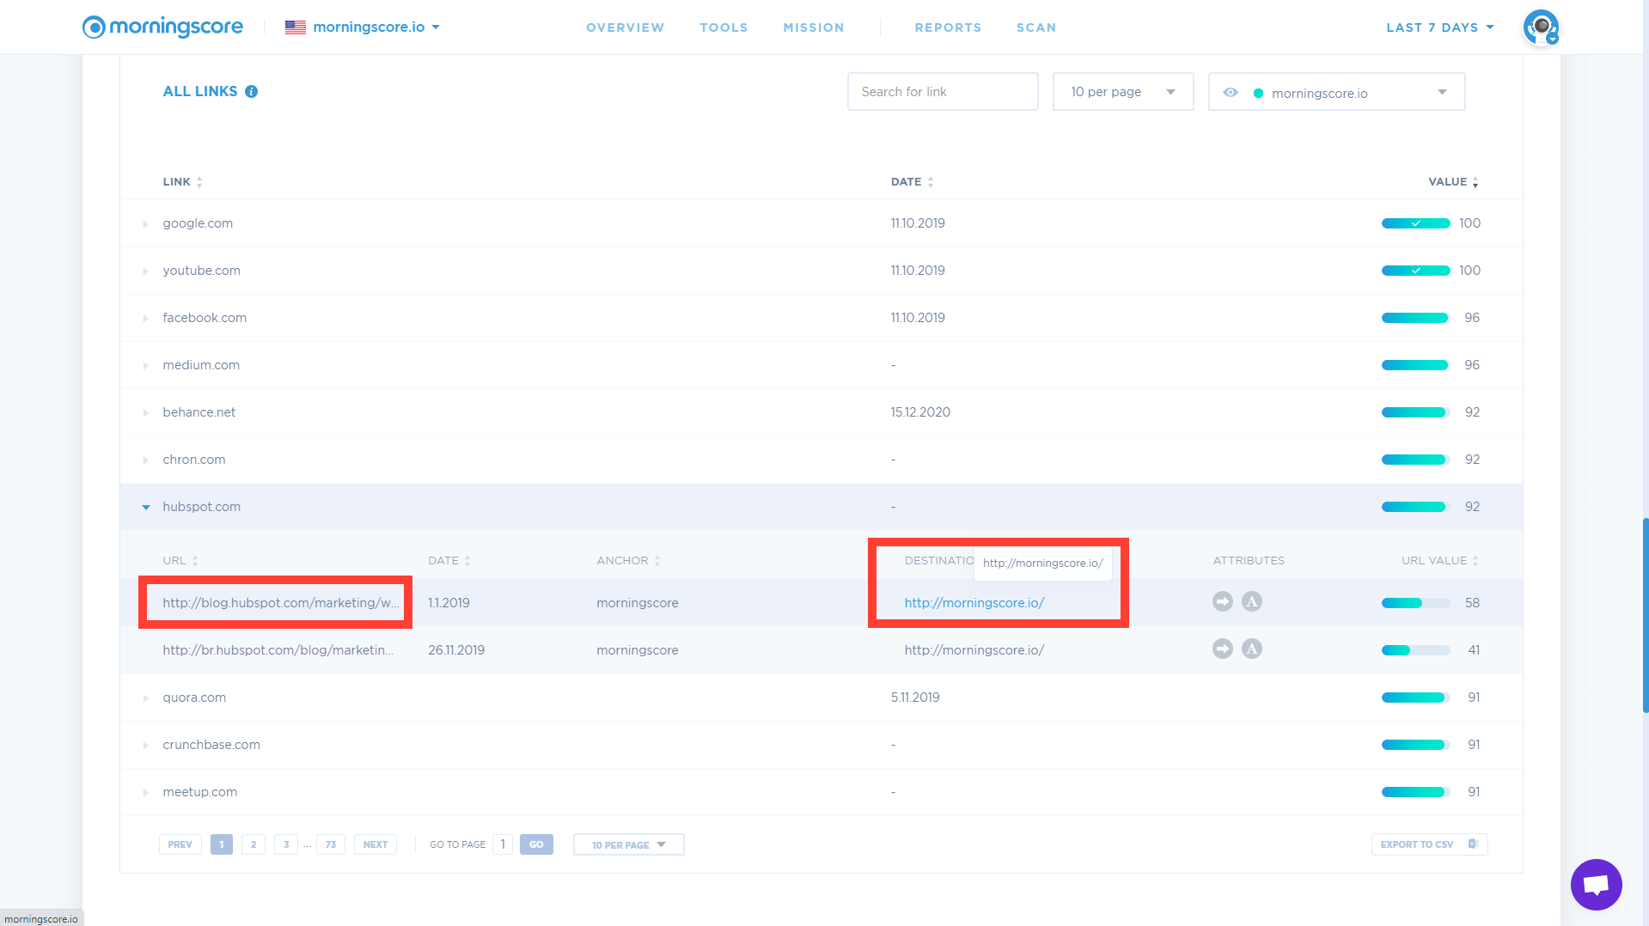The image size is (1649, 926).
Task: Click the Go To Page number field
Action: pyautogui.click(x=503, y=844)
